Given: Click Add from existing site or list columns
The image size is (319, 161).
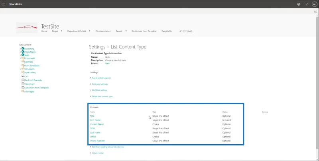Looking at the screenshot, I should point(108,147).
